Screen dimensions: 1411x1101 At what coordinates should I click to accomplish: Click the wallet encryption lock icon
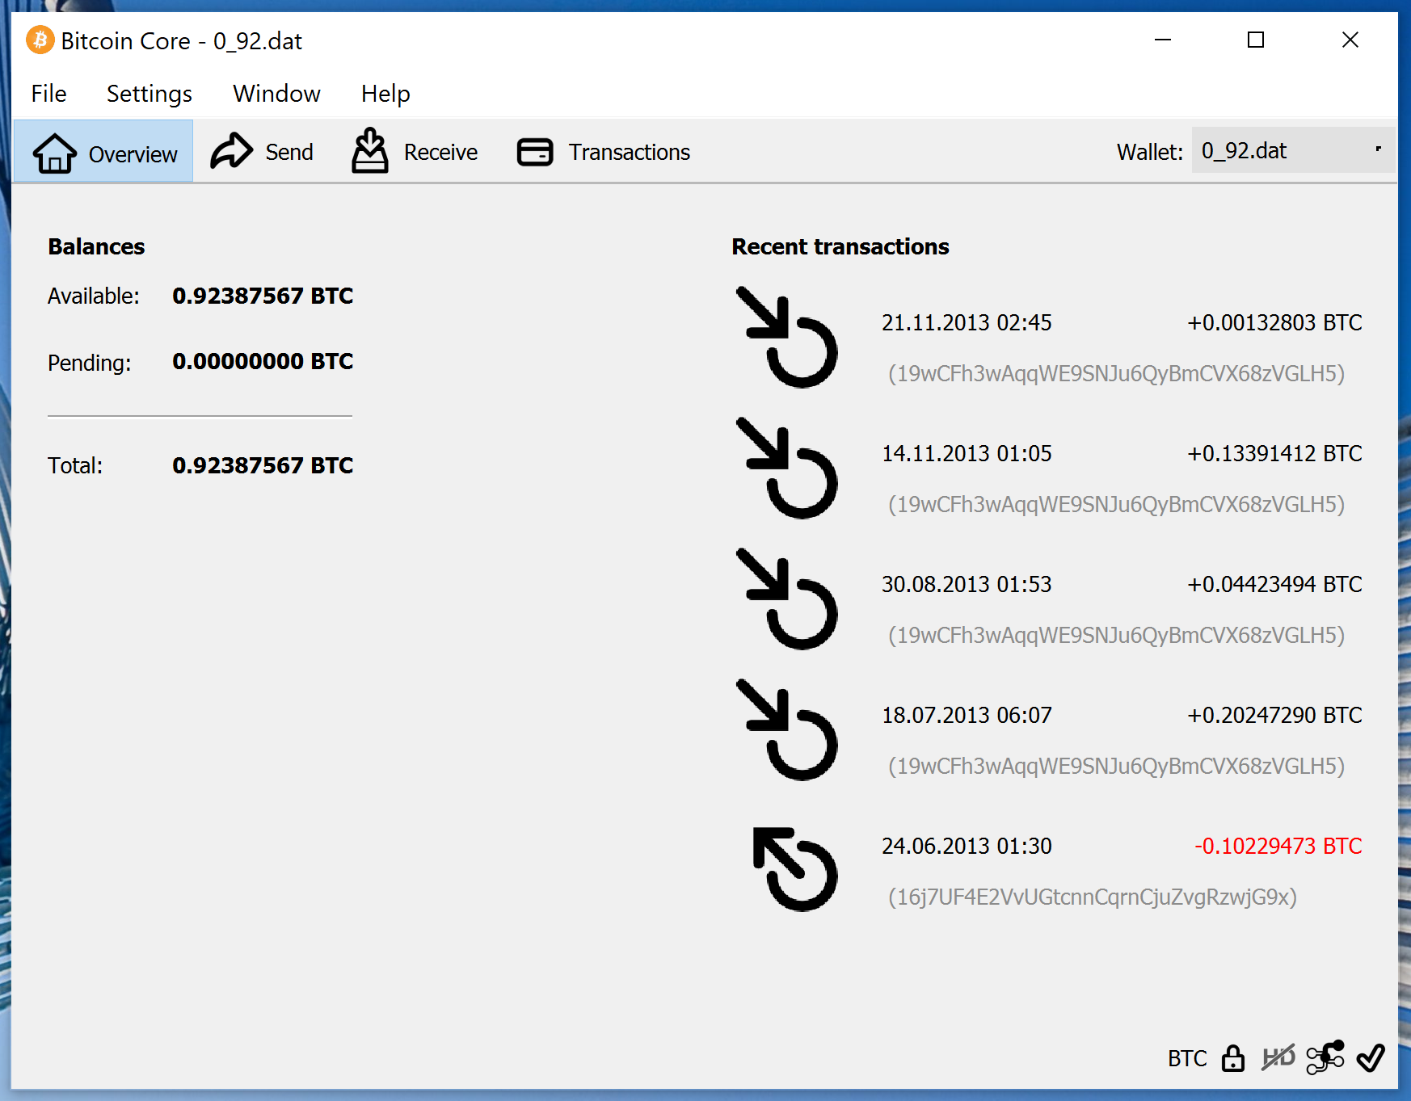(1232, 1057)
